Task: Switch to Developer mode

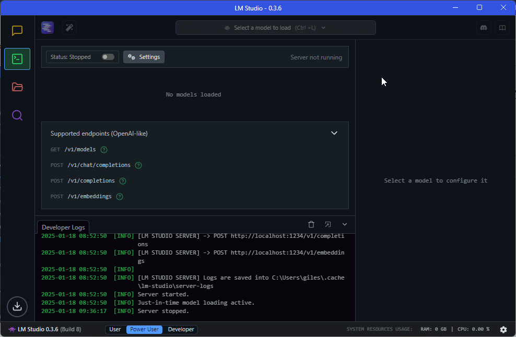Action: pos(181,329)
